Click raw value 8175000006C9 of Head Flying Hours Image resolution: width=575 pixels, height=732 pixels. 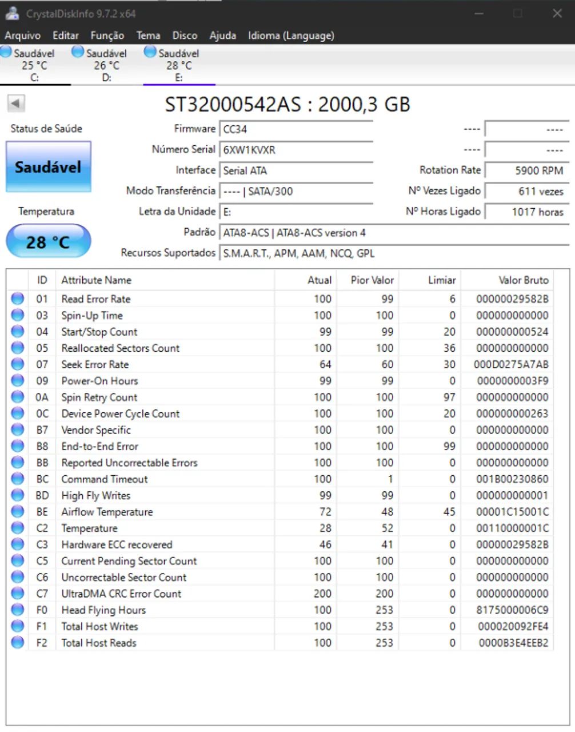[x=512, y=610]
